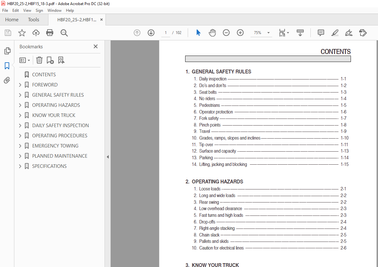Zoom in with plus button
Screen dimensions: 378x267
point(240,33)
